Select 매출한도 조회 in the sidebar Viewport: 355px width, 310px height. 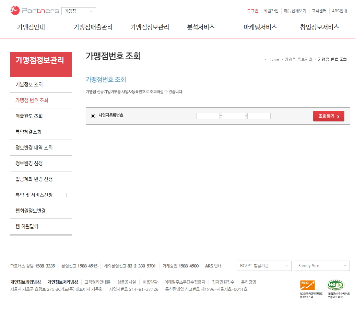29,116
